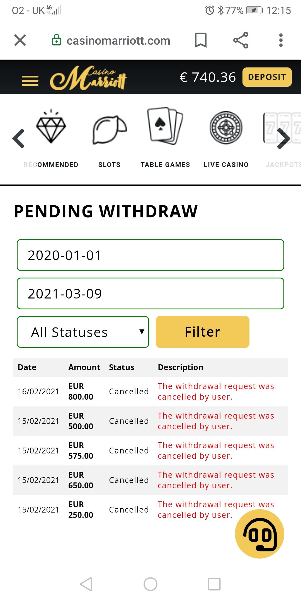301x602 pixels.
Task: Bookmark this page in browser
Action: click(200, 40)
